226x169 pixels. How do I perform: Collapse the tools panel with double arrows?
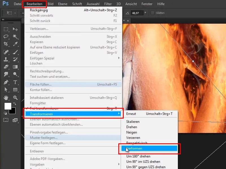[3, 20]
